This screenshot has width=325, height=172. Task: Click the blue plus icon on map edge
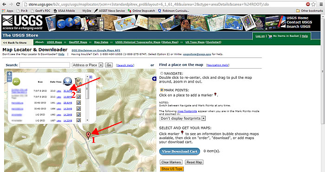(x=154, y=79)
